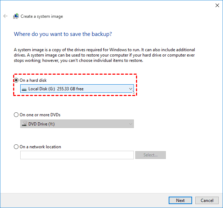Click the back arrow icon
Viewport: 223px width, 208px height.
coord(5,16)
